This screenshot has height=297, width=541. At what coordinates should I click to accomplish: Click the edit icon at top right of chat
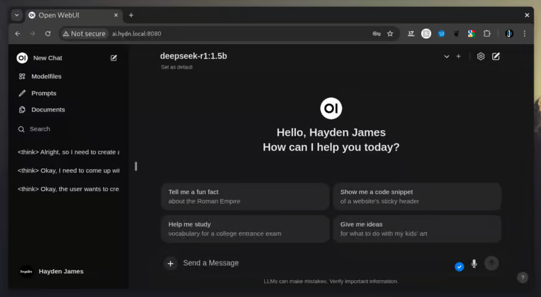(x=496, y=57)
